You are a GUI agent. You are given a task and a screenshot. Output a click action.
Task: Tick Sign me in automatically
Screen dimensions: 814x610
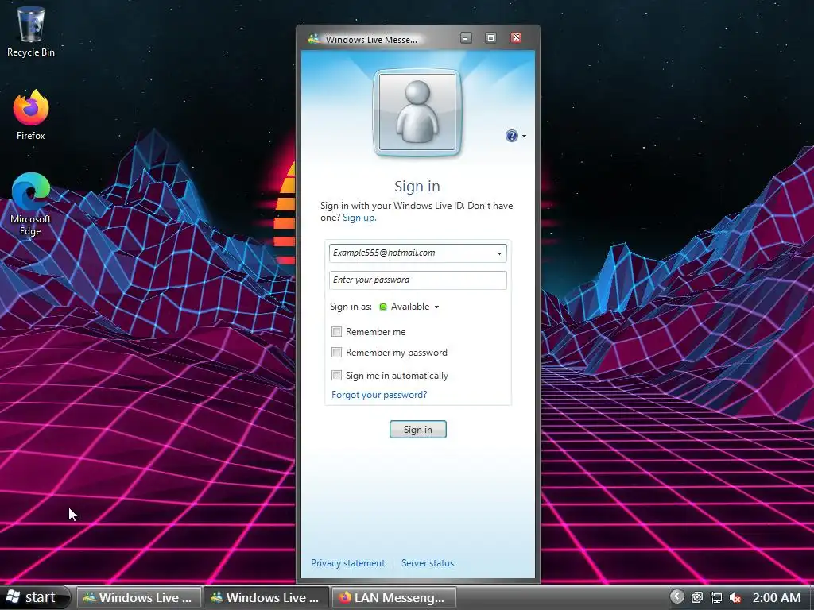point(336,375)
